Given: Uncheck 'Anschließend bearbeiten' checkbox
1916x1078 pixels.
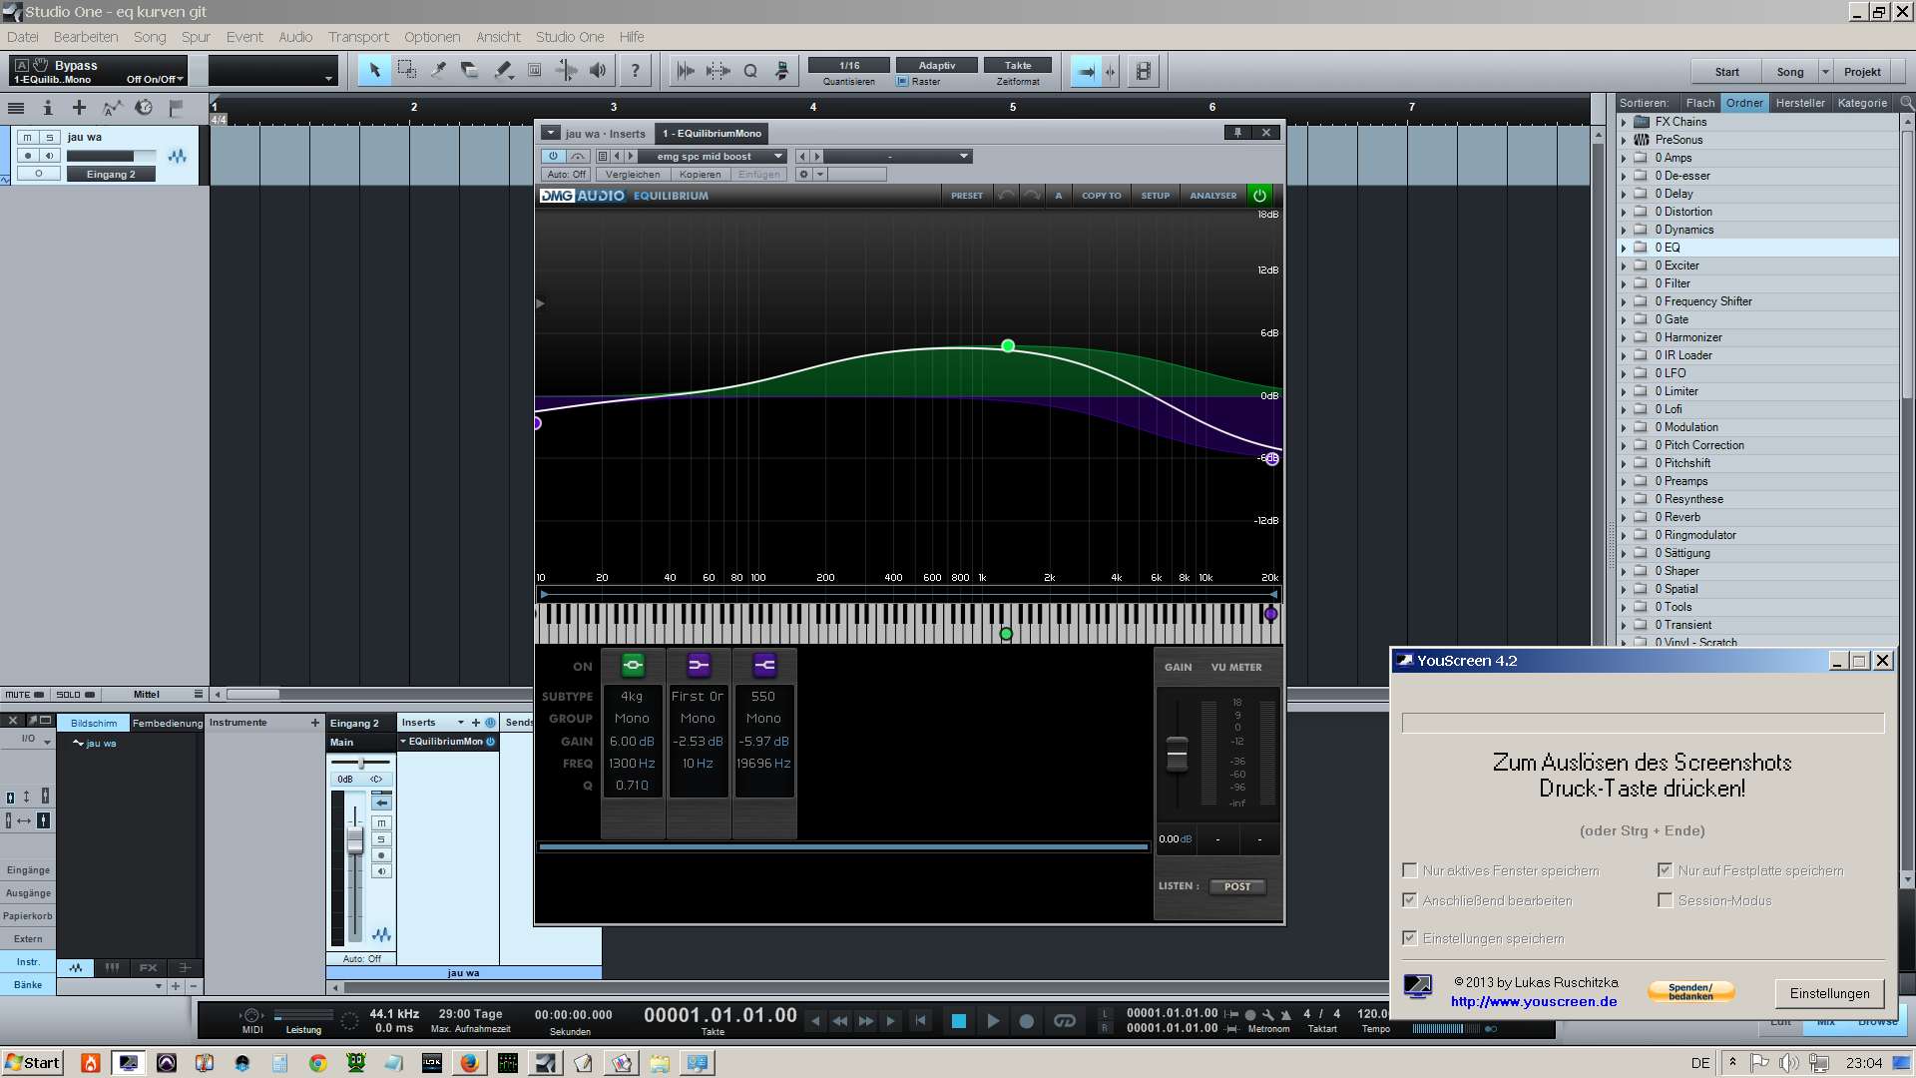Looking at the screenshot, I should pos(1410,900).
